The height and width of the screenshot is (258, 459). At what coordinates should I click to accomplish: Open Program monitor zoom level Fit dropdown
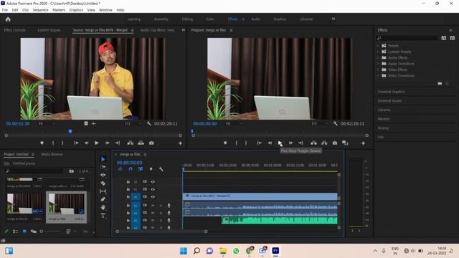click(x=235, y=124)
